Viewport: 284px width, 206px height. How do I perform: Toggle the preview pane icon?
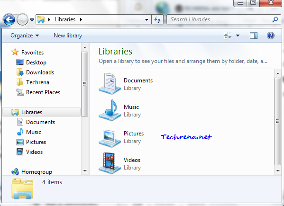click(x=253, y=36)
